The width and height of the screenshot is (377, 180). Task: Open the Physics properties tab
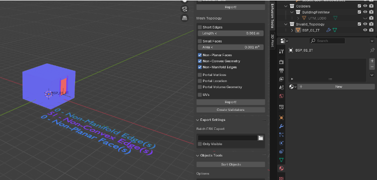pyautogui.click(x=281, y=143)
